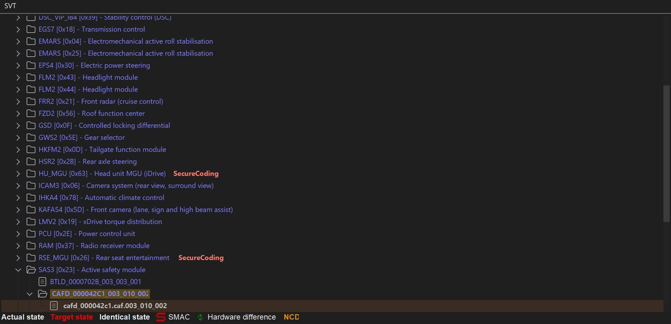Click the folder icon for FZD2 Roof function center

coord(31,114)
